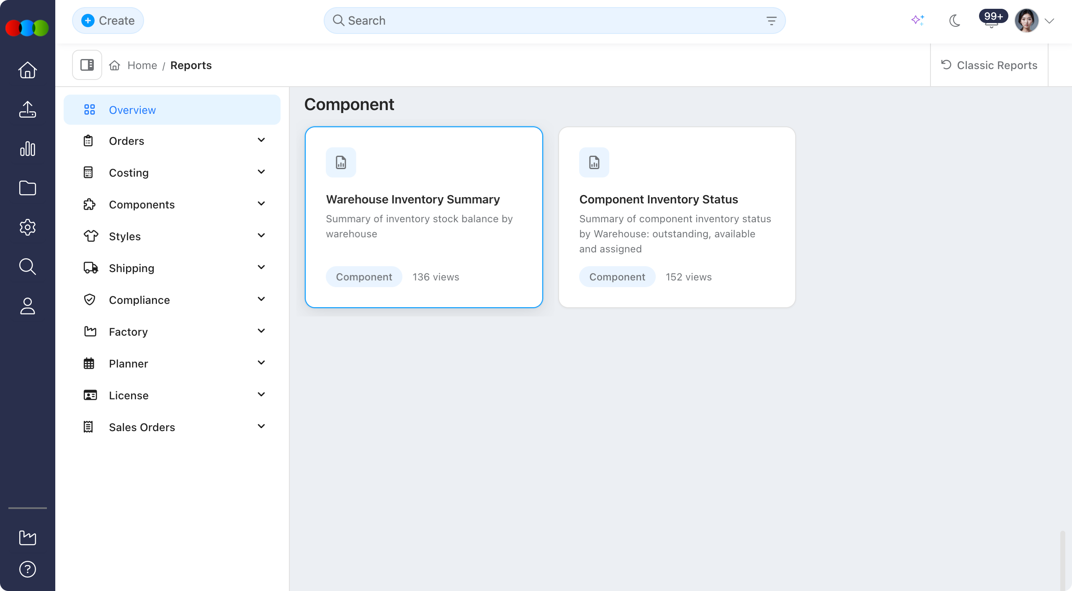Open the Home icon in left rail
1072x591 pixels.
(x=28, y=70)
